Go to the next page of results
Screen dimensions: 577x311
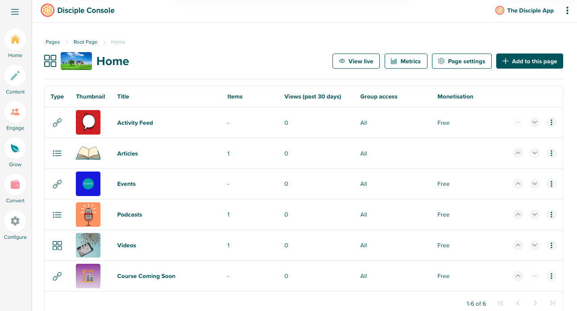pyautogui.click(x=535, y=303)
